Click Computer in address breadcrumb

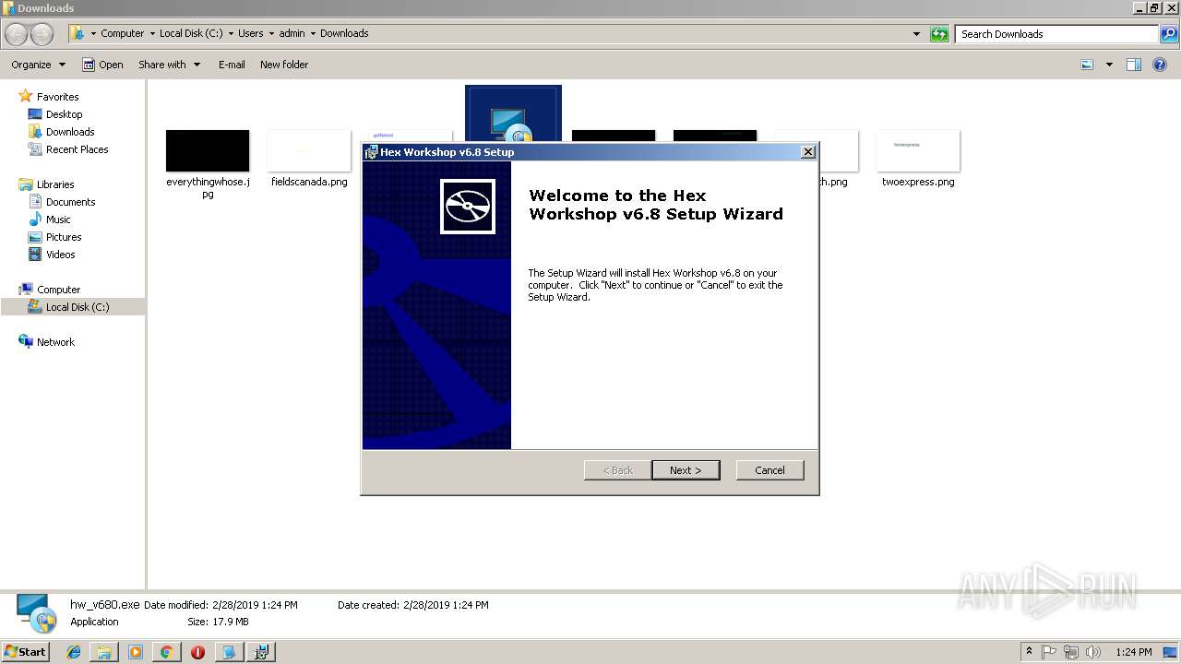(122, 33)
